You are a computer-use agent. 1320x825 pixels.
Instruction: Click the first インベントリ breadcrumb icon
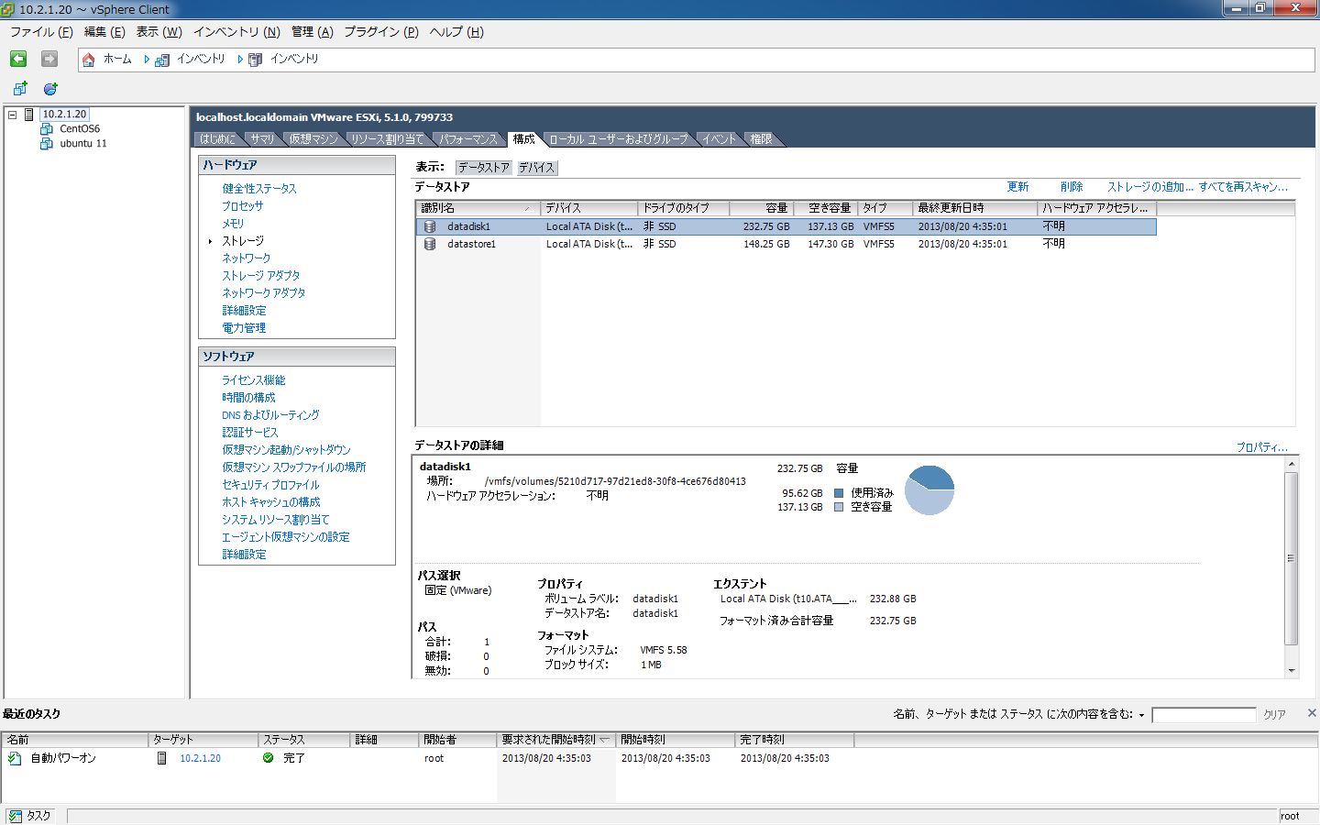162,60
